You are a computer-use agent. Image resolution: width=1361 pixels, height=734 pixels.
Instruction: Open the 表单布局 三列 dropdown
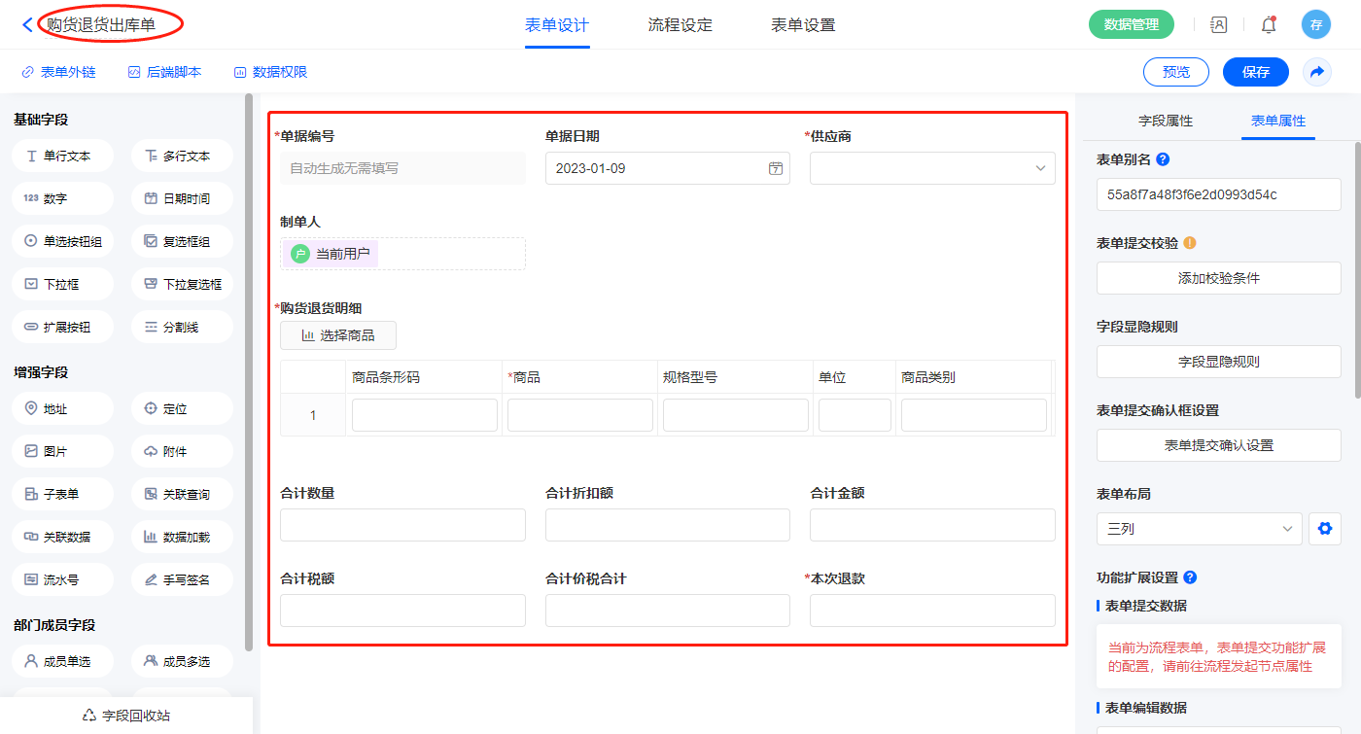(x=1199, y=529)
